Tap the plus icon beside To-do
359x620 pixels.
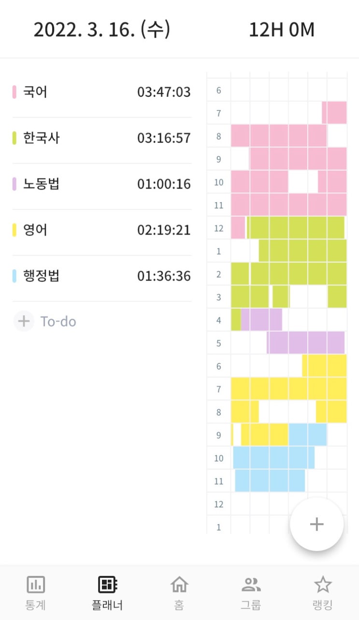coord(24,322)
